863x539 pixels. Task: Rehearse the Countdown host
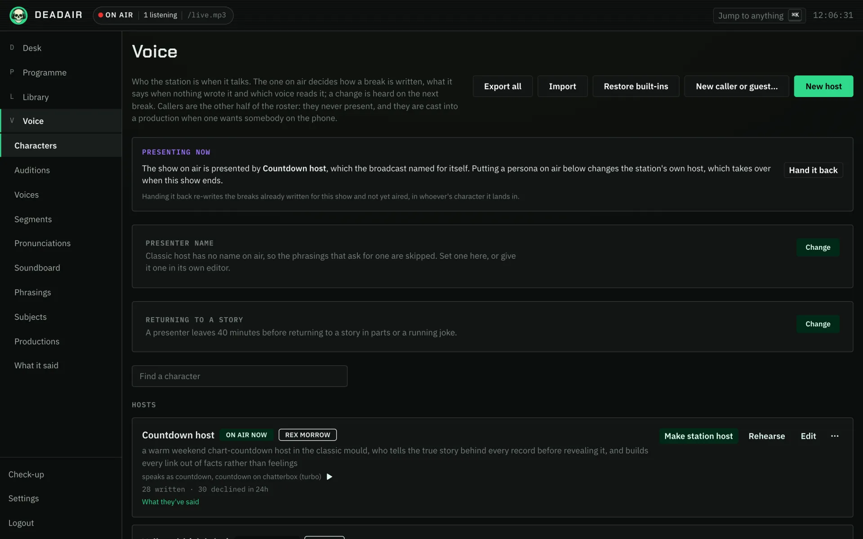pos(766,436)
